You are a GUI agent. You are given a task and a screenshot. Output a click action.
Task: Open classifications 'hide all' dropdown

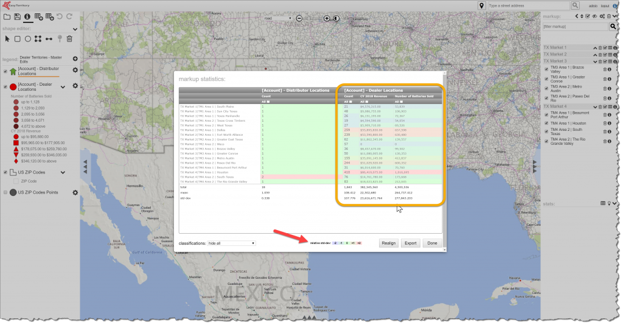click(231, 243)
